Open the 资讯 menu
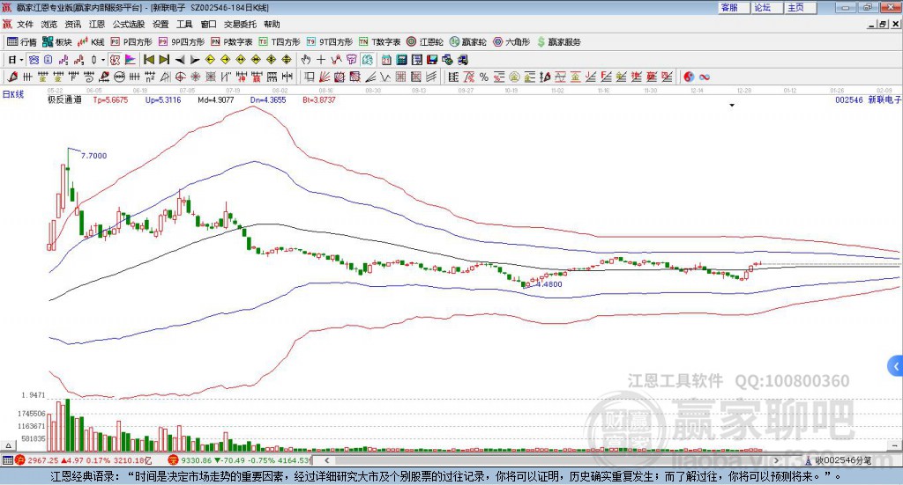The width and height of the screenshot is (903, 485). tap(73, 24)
